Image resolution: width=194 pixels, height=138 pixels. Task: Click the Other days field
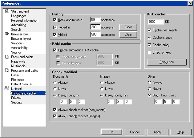pyautogui.click(x=158, y=102)
